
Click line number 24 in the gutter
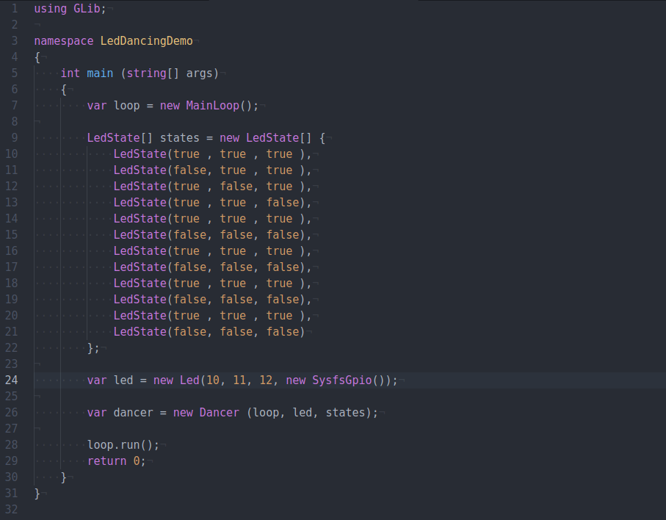(x=10, y=380)
